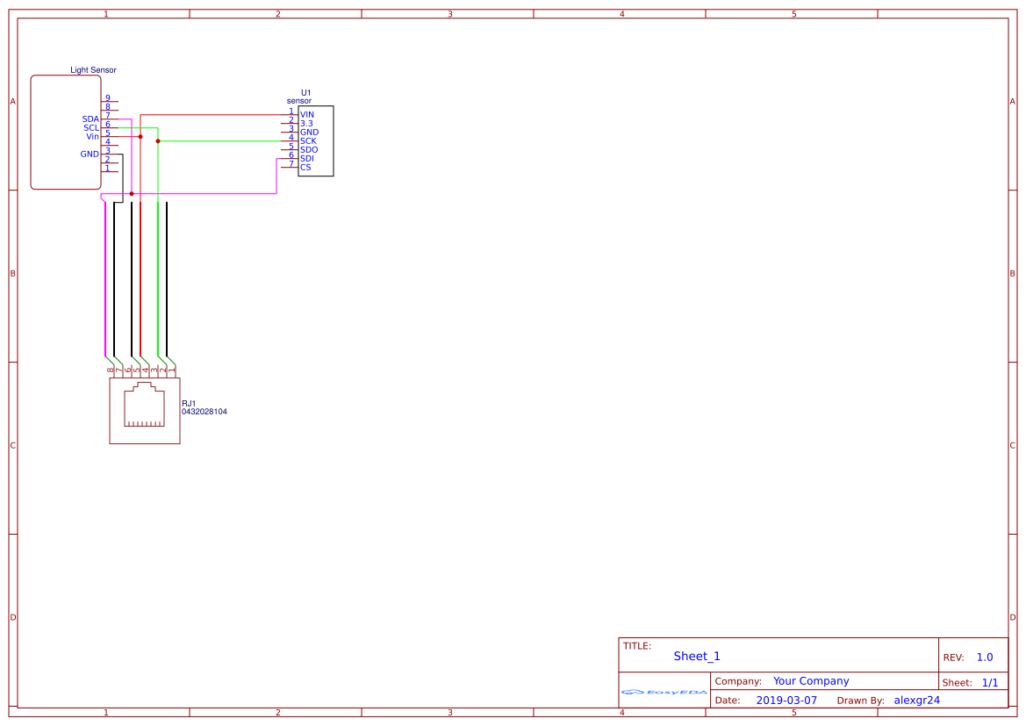This screenshot has height=726, width=1026.
Task: Click the REV value 1.0
Action: 987,655
